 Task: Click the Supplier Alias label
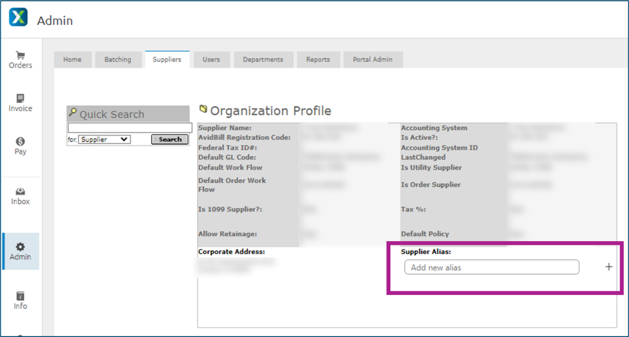[x=427, y=252]
